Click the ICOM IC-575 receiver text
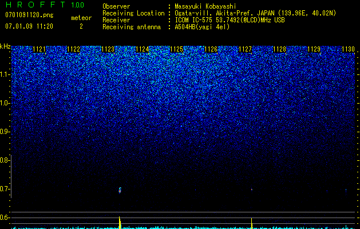The image size is (360, 229). tap(230, 20)
